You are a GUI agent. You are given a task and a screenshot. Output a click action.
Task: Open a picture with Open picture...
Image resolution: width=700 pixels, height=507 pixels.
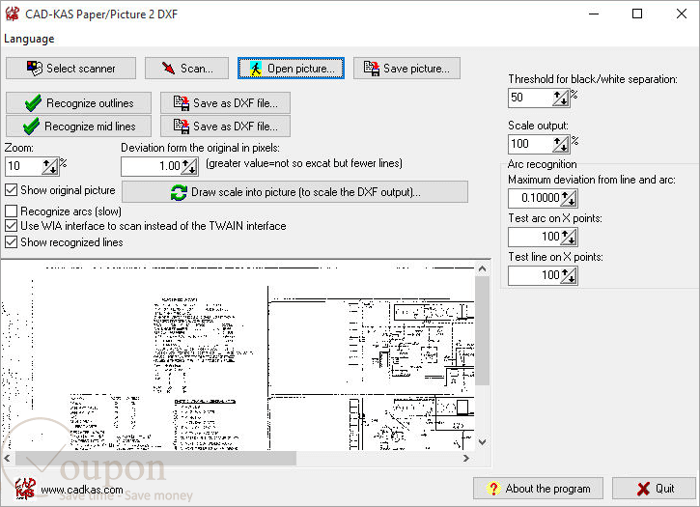coord(291,69)
